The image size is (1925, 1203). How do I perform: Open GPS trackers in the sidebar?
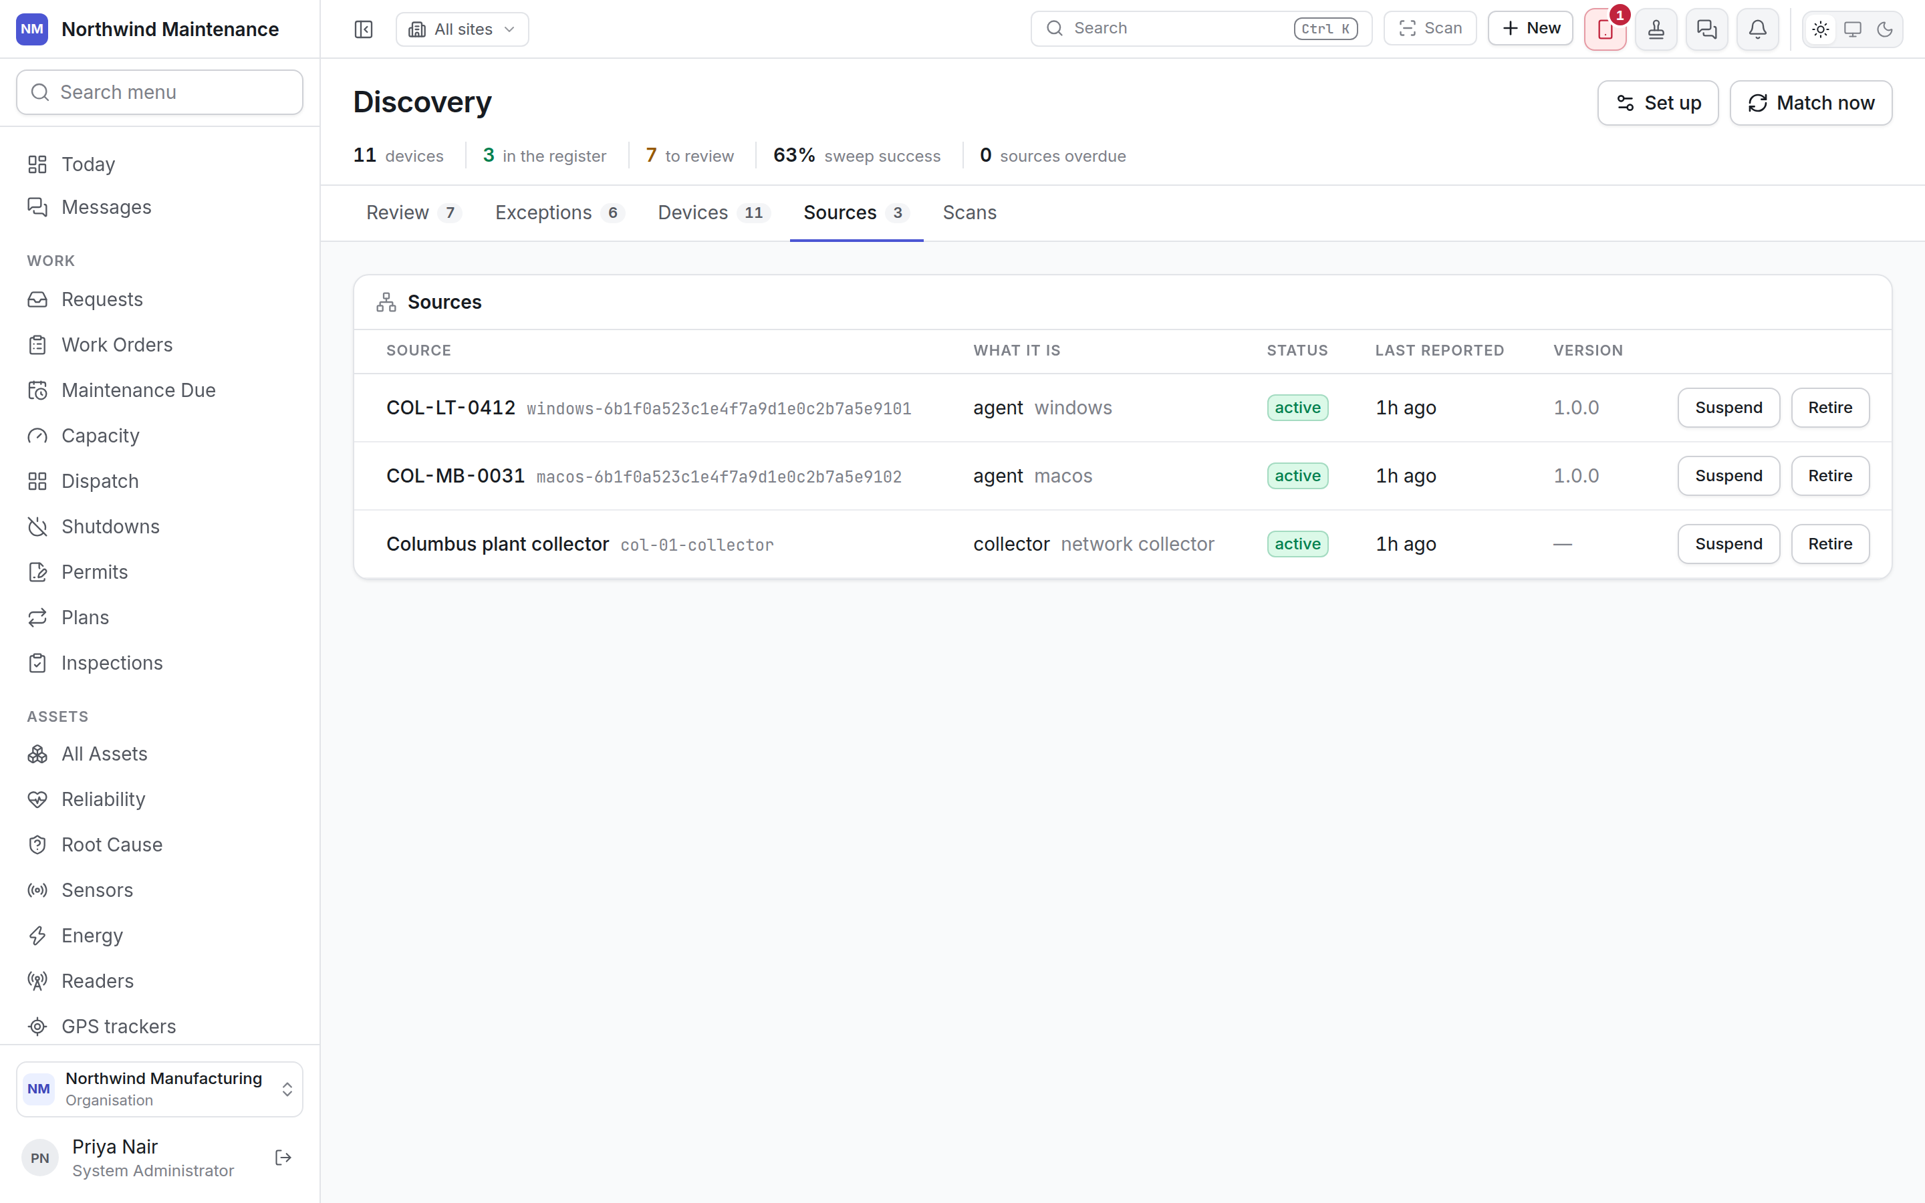click(x=160, y=1027)
